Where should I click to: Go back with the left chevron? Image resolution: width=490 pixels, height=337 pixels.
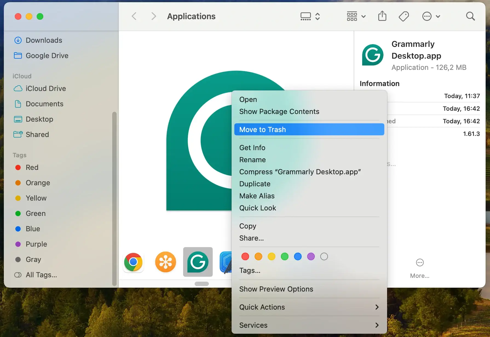(134, 16)
